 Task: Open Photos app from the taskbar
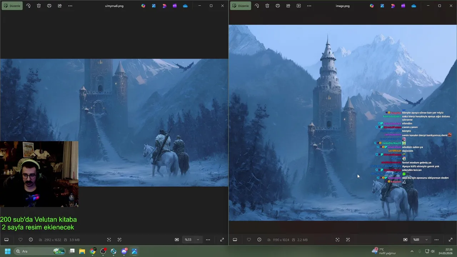coord(134,251)
